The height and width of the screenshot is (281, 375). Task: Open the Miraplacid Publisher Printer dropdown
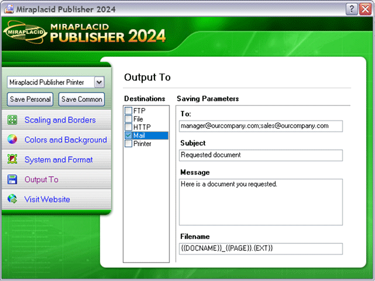(x=99, y=82)
